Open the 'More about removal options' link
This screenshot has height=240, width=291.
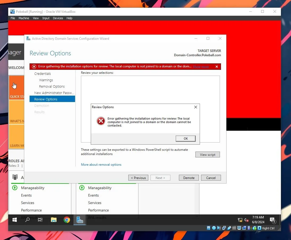point(101,165)
